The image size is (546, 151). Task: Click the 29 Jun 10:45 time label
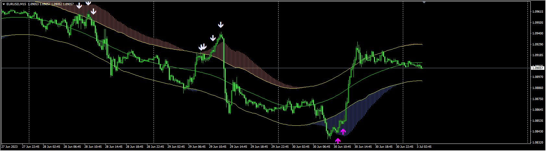pyautogui.click(x=217, y=147)
